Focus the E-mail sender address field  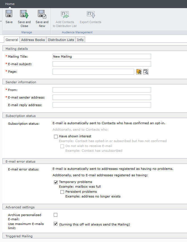tap(102, 97)
